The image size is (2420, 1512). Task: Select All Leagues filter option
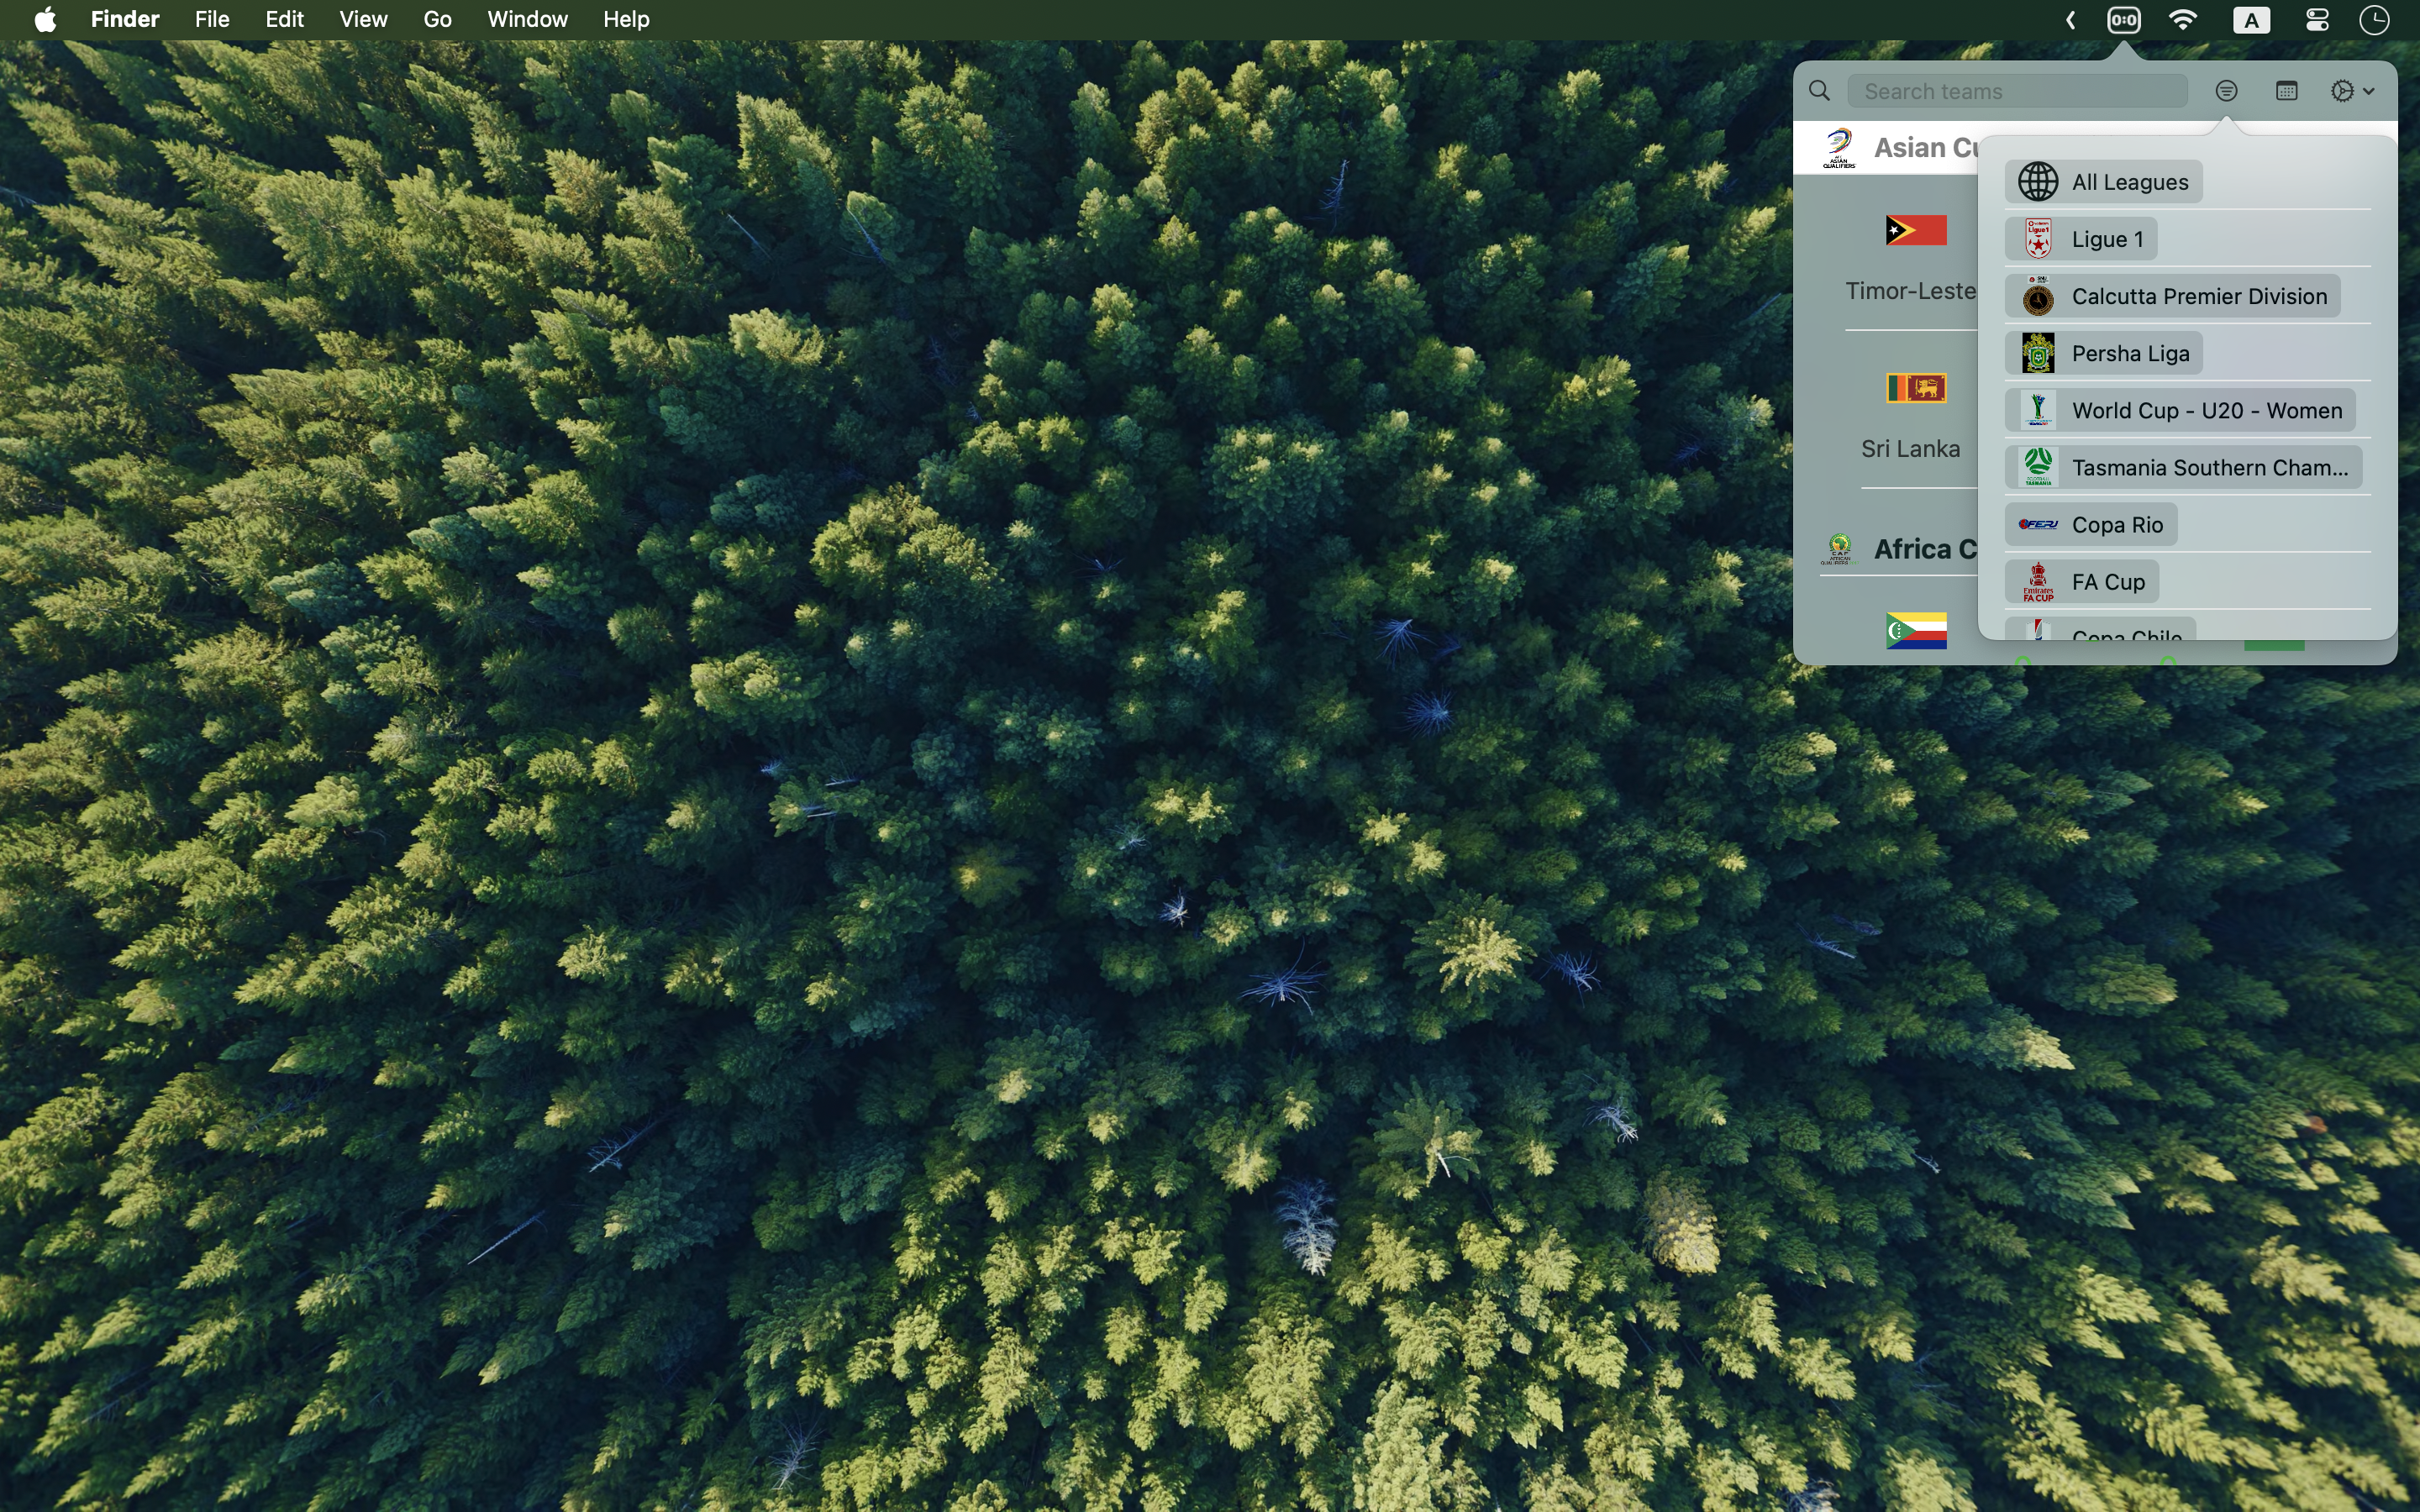coord(2103,182)
